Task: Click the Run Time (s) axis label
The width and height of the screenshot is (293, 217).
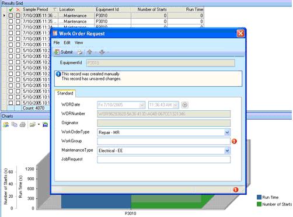Action: (20, 187)
